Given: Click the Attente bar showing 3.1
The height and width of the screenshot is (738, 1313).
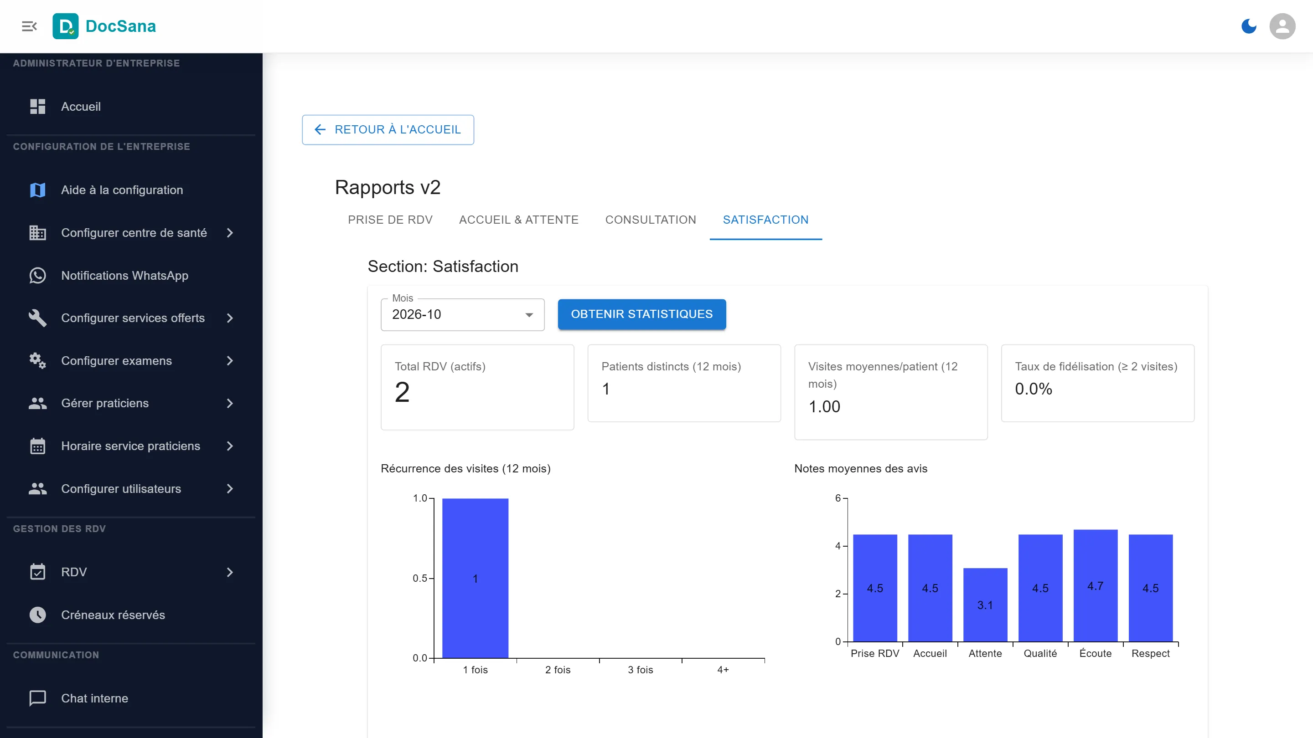Looking at the screenshot, I should tap(985, 605).
